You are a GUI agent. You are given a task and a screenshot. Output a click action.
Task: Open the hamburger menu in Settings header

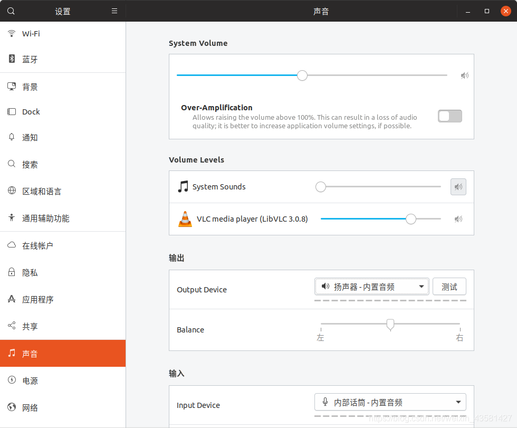click(114, 11)
